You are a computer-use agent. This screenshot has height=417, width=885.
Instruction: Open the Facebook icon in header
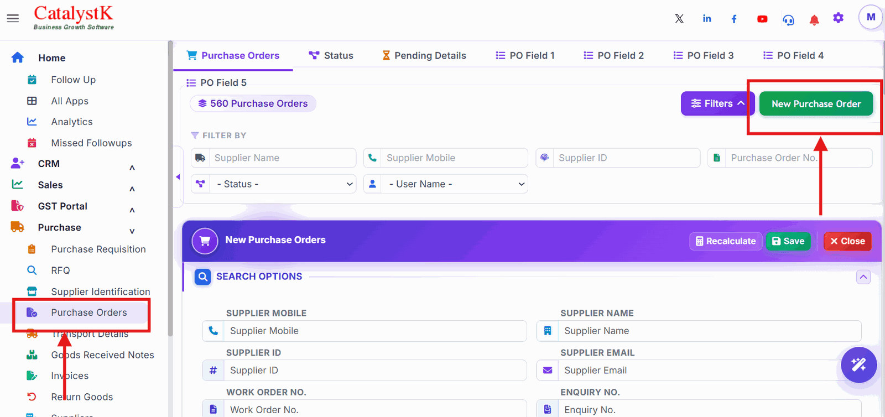pyautogui.click(x=734, y=19)
